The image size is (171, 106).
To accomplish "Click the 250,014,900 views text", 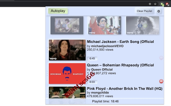I will [100, 50].
